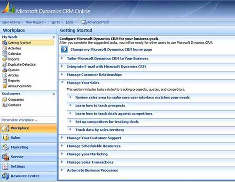The height and width of the screenshot is (182, 235).
Task: Open the Go To menu
Action: (57, 23)
